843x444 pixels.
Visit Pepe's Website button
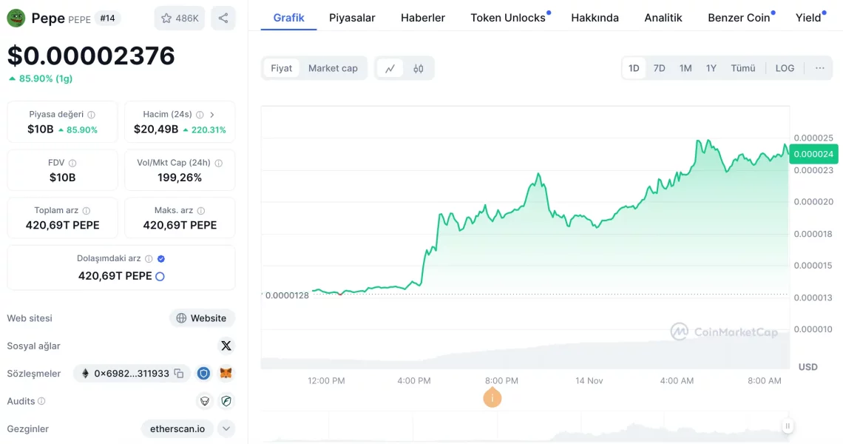[201, 317]
